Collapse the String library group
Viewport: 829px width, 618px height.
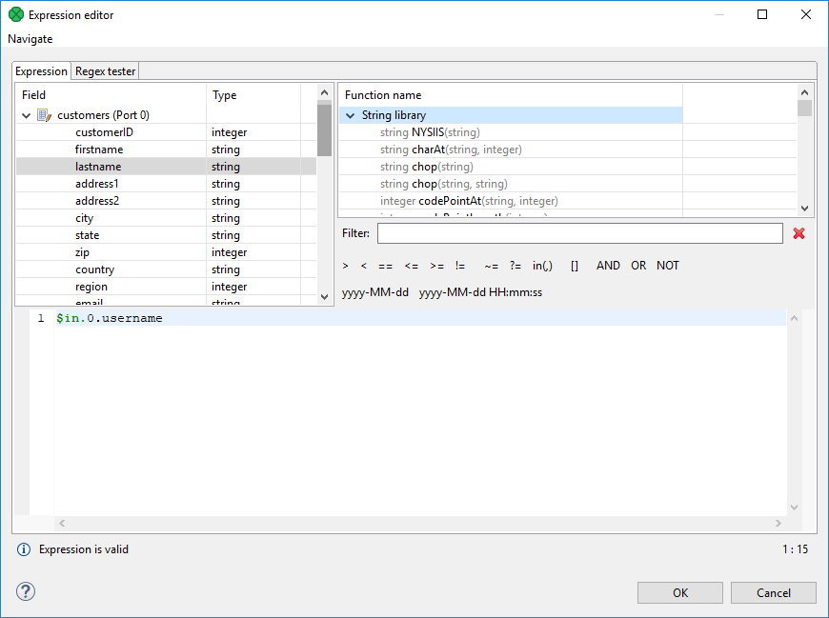point(350,115)
